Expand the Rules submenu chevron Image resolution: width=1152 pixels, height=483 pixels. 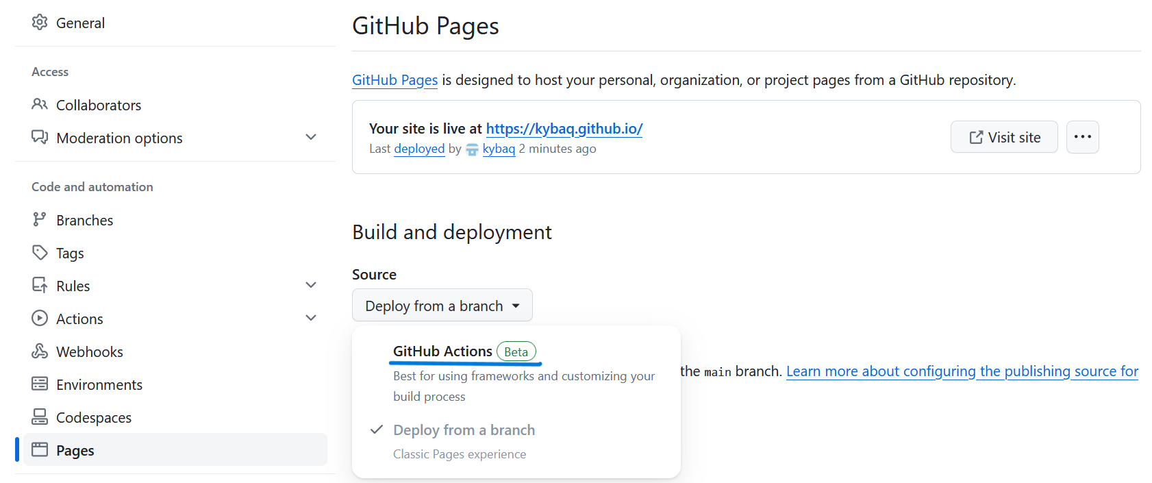pos(311,286)
